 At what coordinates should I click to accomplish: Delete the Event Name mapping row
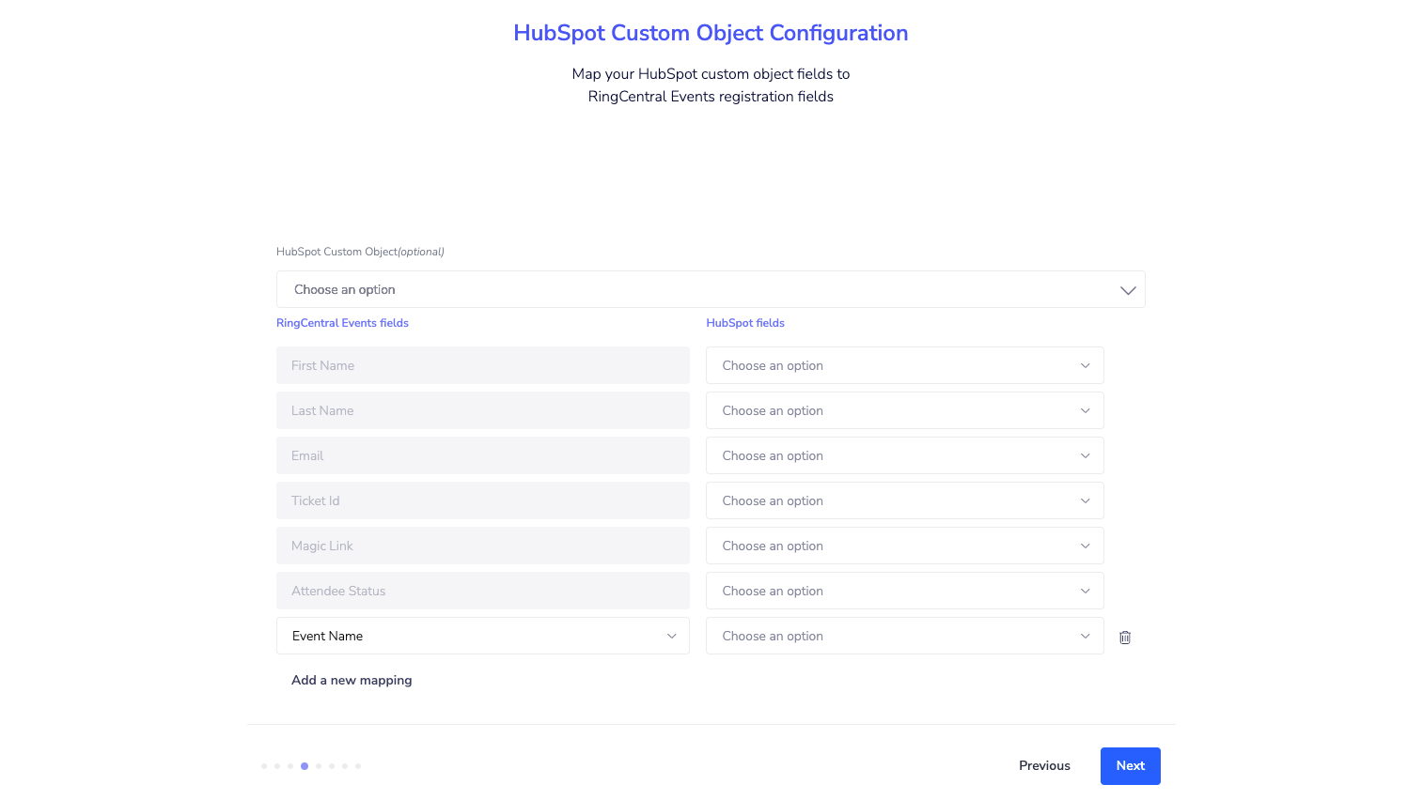1125,638
